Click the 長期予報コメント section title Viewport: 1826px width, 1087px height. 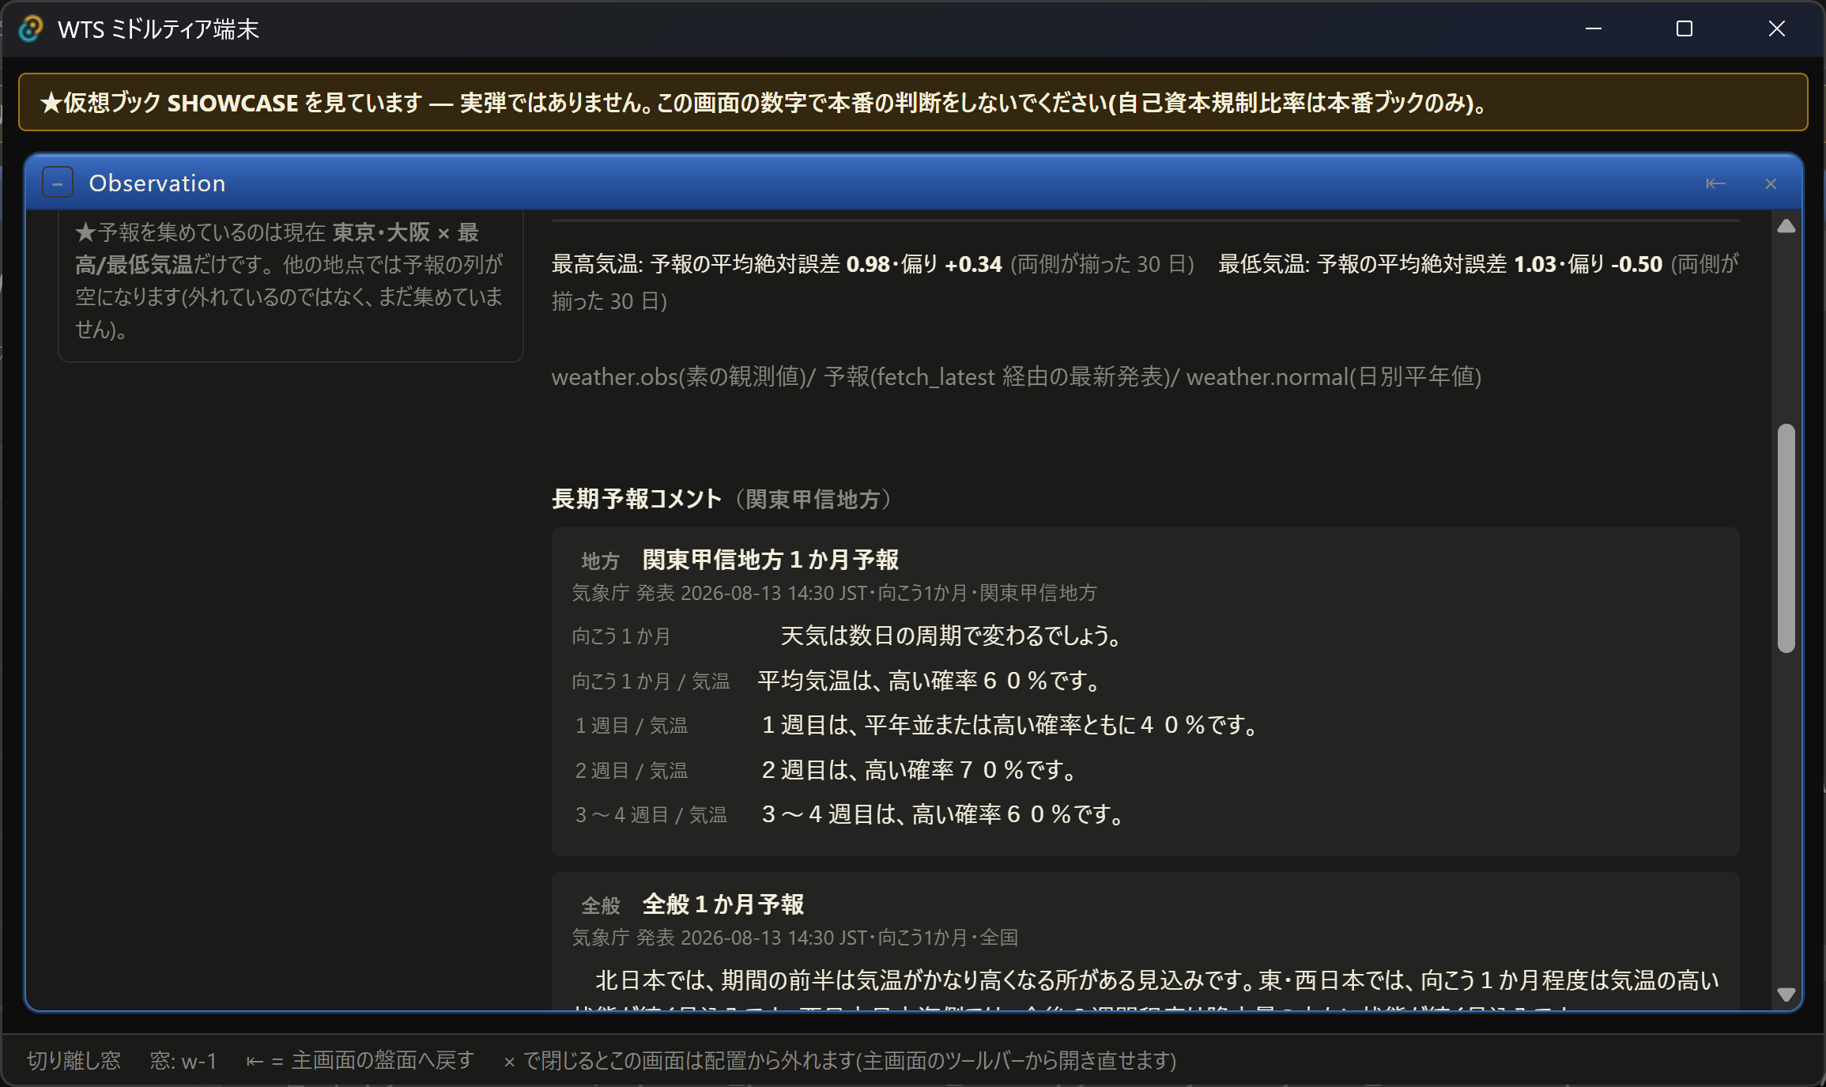point(636,499)
